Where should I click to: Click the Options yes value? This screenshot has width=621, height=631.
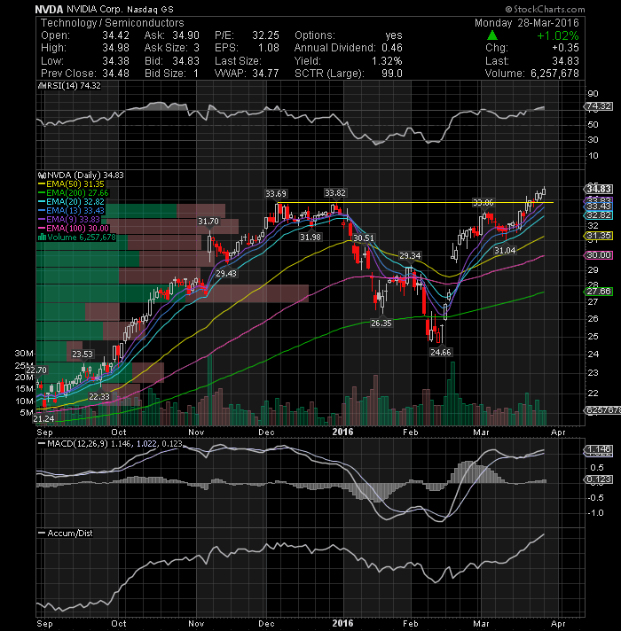394,35
